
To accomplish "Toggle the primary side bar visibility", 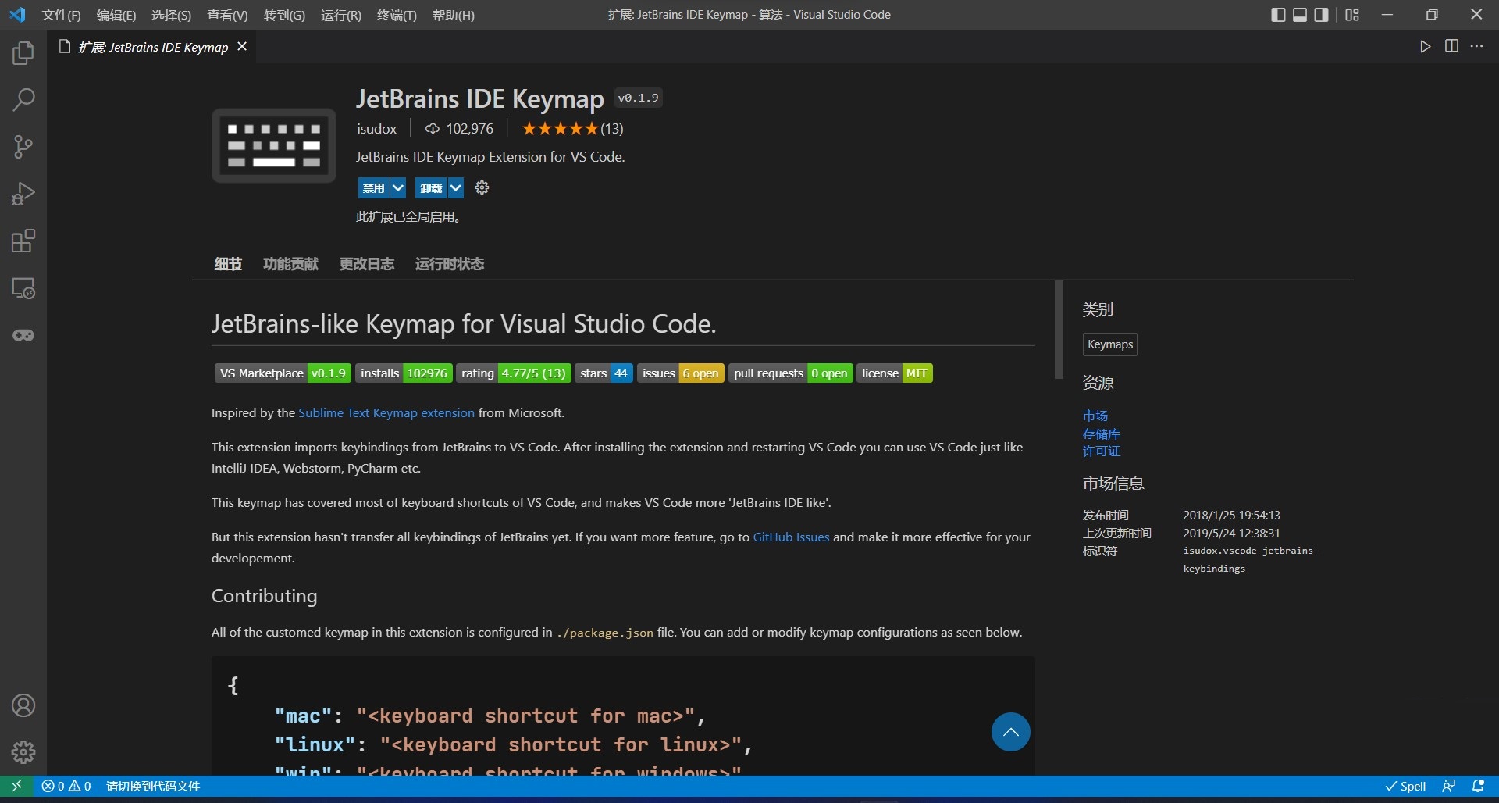I will pyautogui.click(x=1278, y=14).
